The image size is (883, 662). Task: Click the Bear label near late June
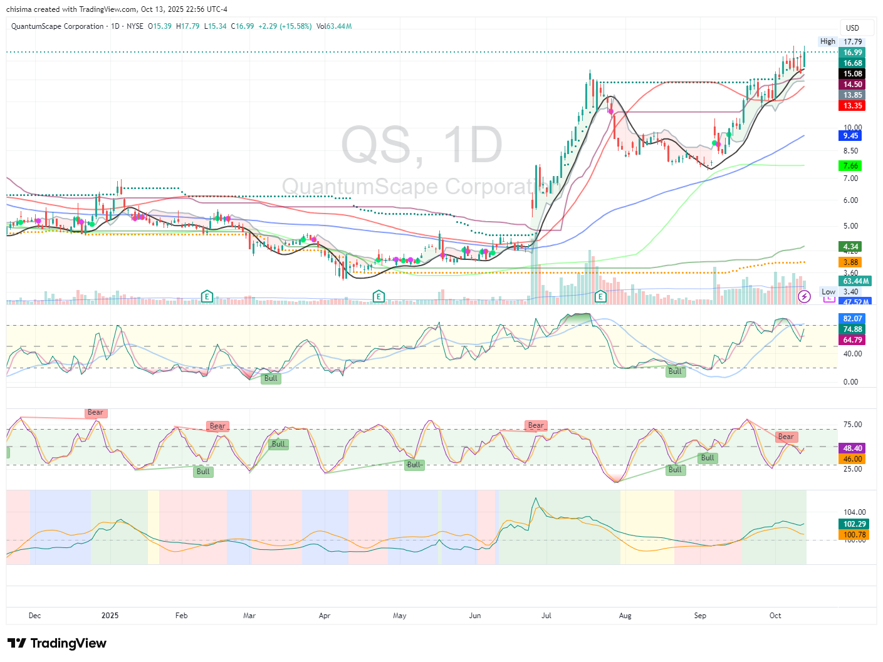(x=536, y=425)
